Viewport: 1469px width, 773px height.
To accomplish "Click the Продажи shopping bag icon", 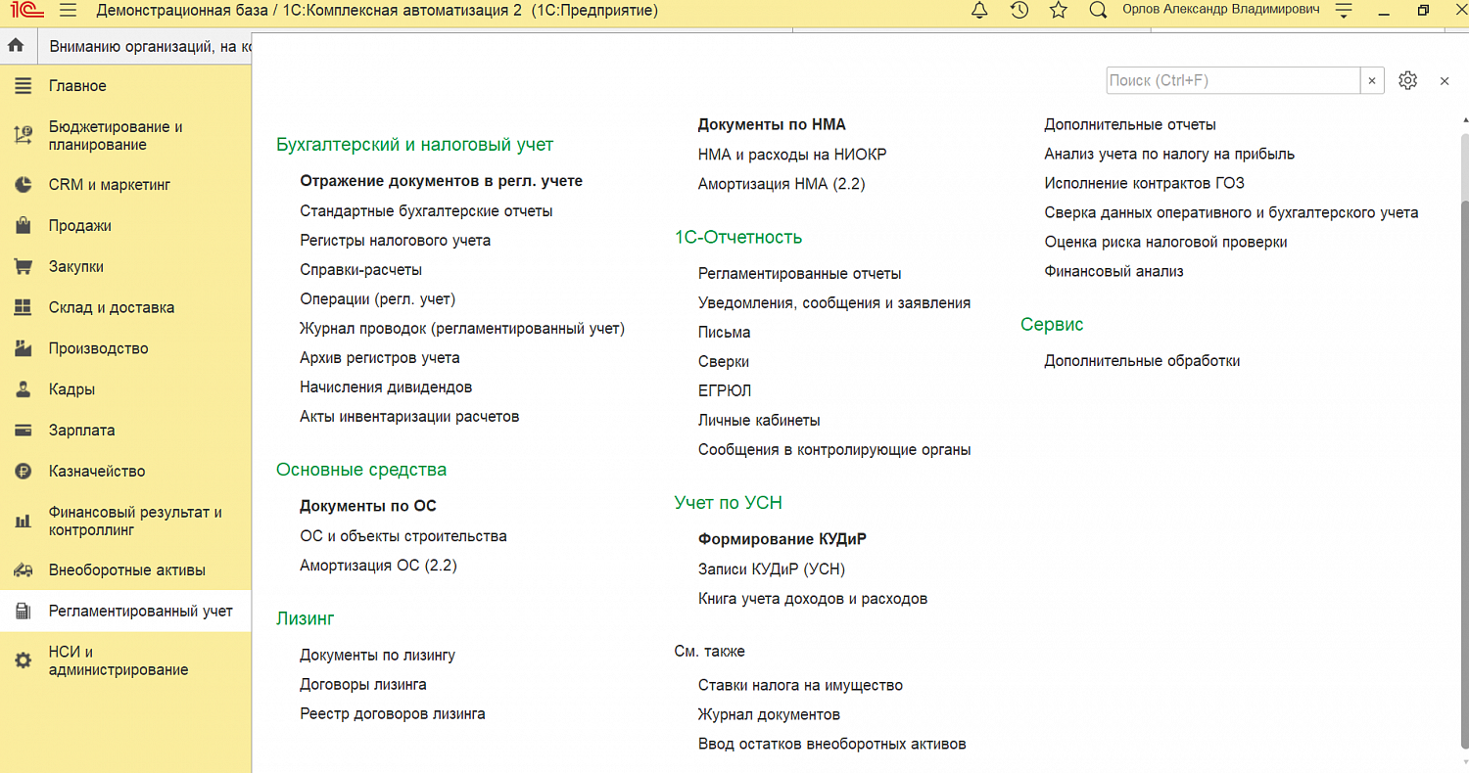I will (x=23, y=226).
